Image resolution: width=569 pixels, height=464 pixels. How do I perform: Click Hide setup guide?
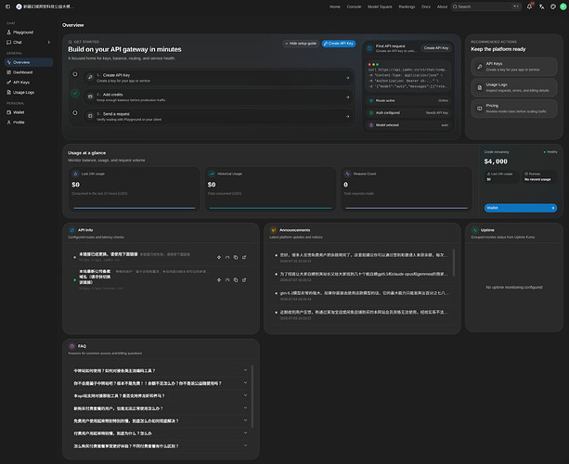[x=301, y=44]
